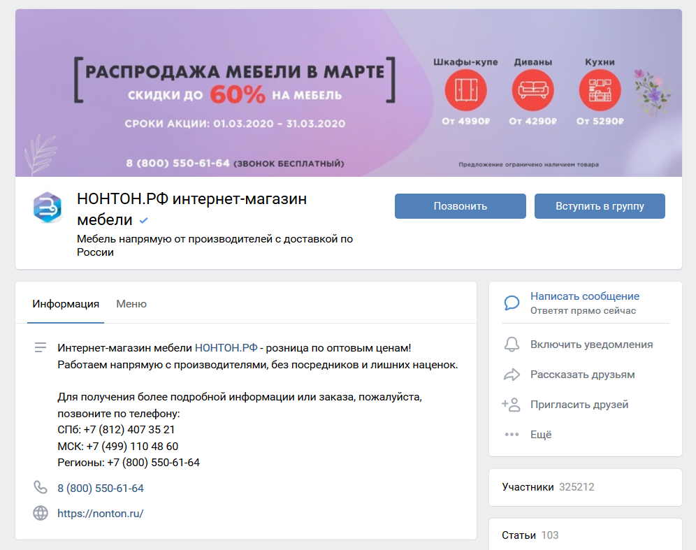Click the description lines icon

(41, 347)
